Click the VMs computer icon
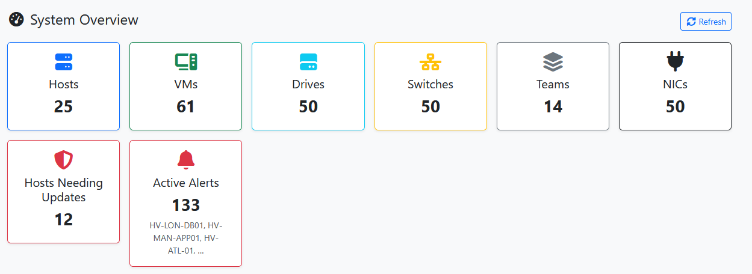Screen dimensions: 752x274 click(185, 61)
